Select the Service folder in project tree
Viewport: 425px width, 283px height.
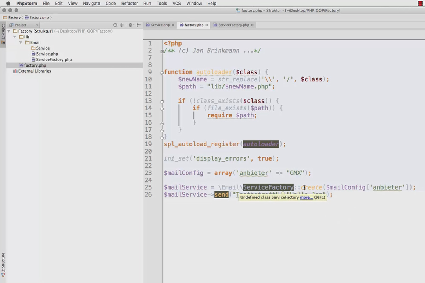pos(43,48)
